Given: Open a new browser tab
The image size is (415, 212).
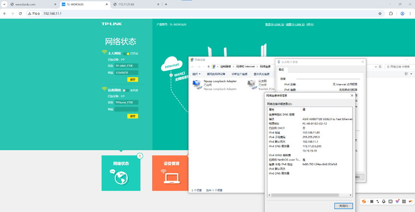Looking at the screenshot, I should click(166, 4).
